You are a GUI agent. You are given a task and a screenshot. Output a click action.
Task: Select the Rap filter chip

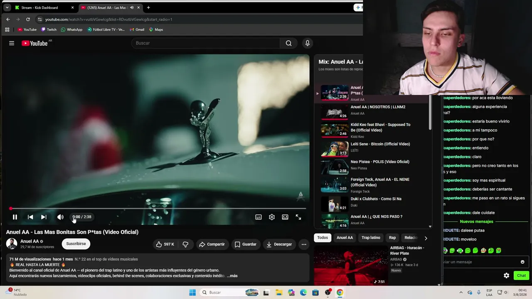[x=392, y=238]
